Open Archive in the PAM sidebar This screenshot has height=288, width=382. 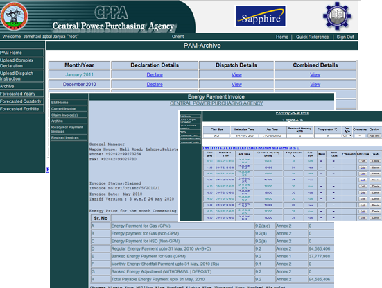(x=22, y=86)
